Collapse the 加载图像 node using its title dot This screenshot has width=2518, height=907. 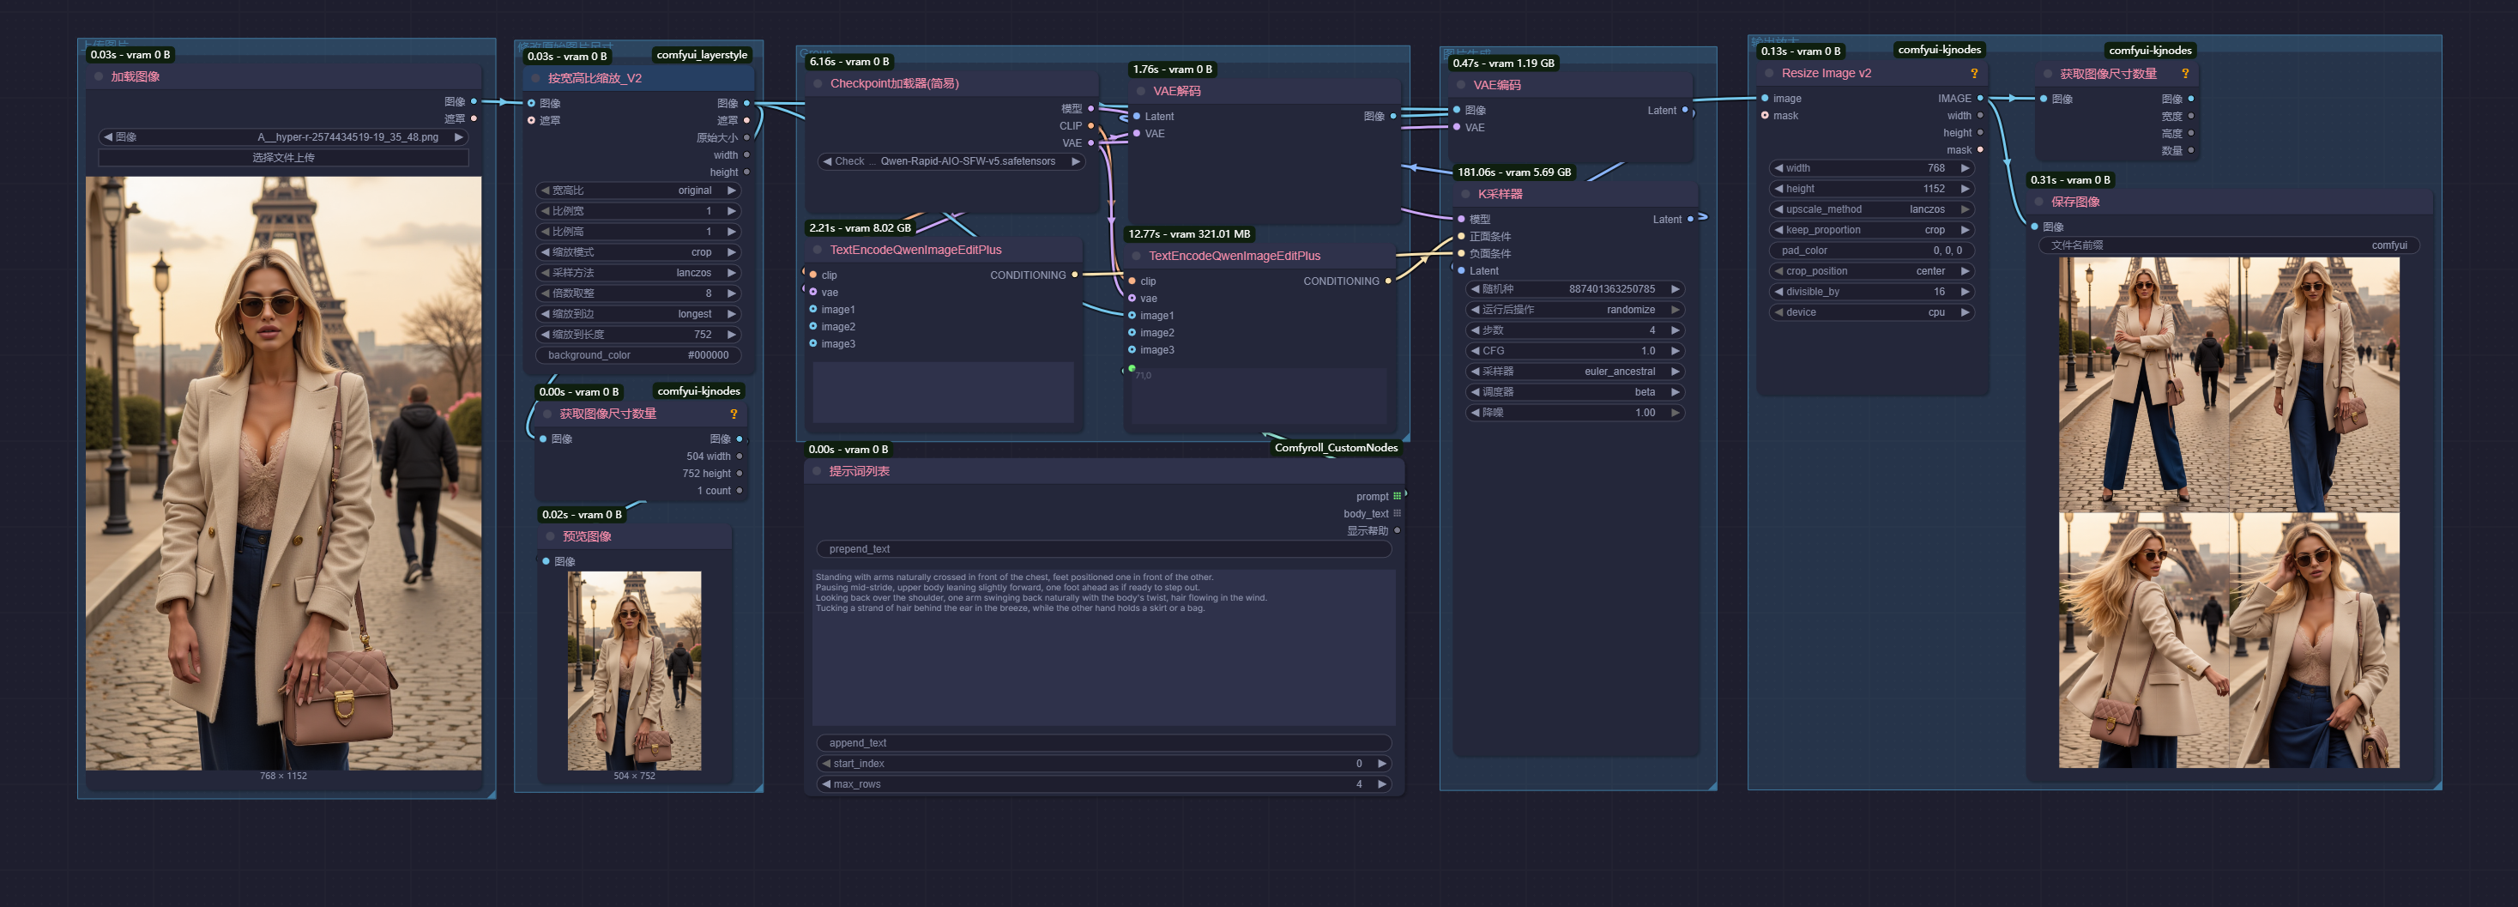[99, 77]
